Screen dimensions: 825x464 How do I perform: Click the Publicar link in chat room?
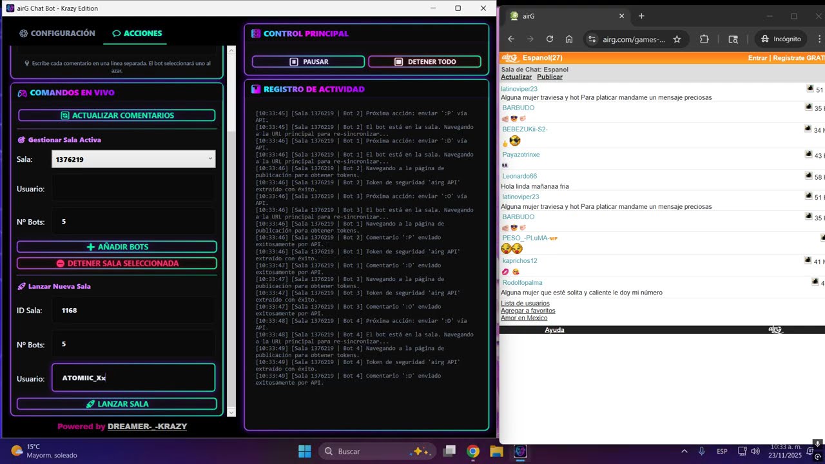[x=550, y=77]
